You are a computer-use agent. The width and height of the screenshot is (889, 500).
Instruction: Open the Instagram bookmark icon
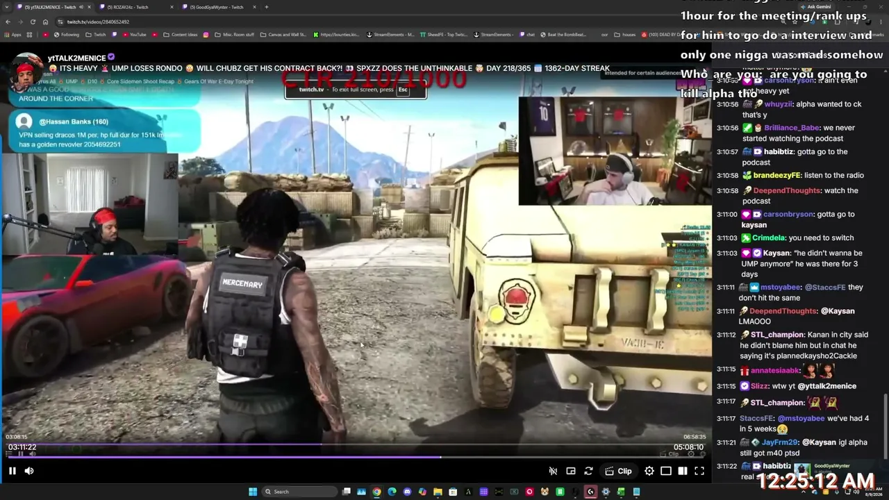click(206, 35)
